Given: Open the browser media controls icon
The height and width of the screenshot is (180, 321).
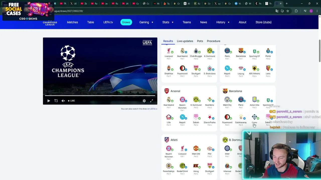Looking at the screenshot, I should click(305, 11).
